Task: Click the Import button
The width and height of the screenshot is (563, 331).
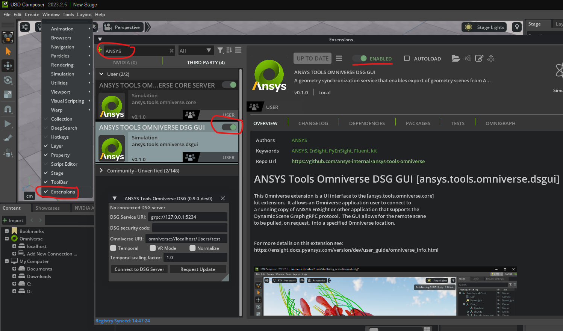Action: [13, 220]
